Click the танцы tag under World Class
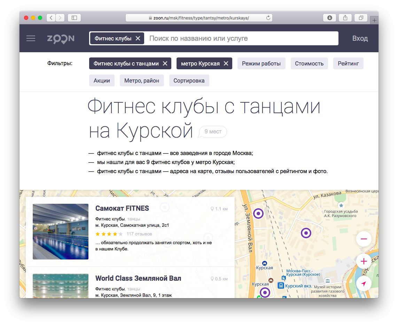 point(133,289)
